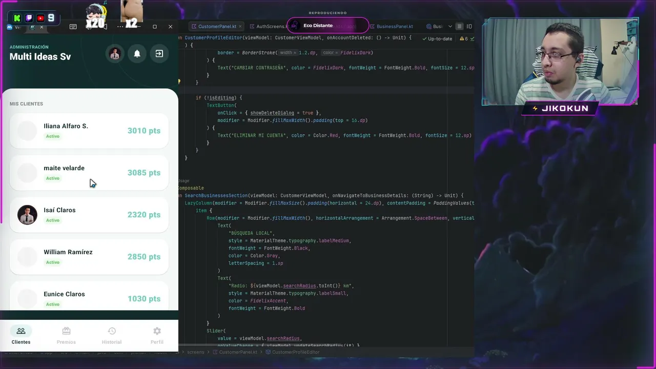The width and height of the screenshot is (656, 369).
Task: Open the three-dots menu in the app title bar
Action: click(x=120, y=27)
